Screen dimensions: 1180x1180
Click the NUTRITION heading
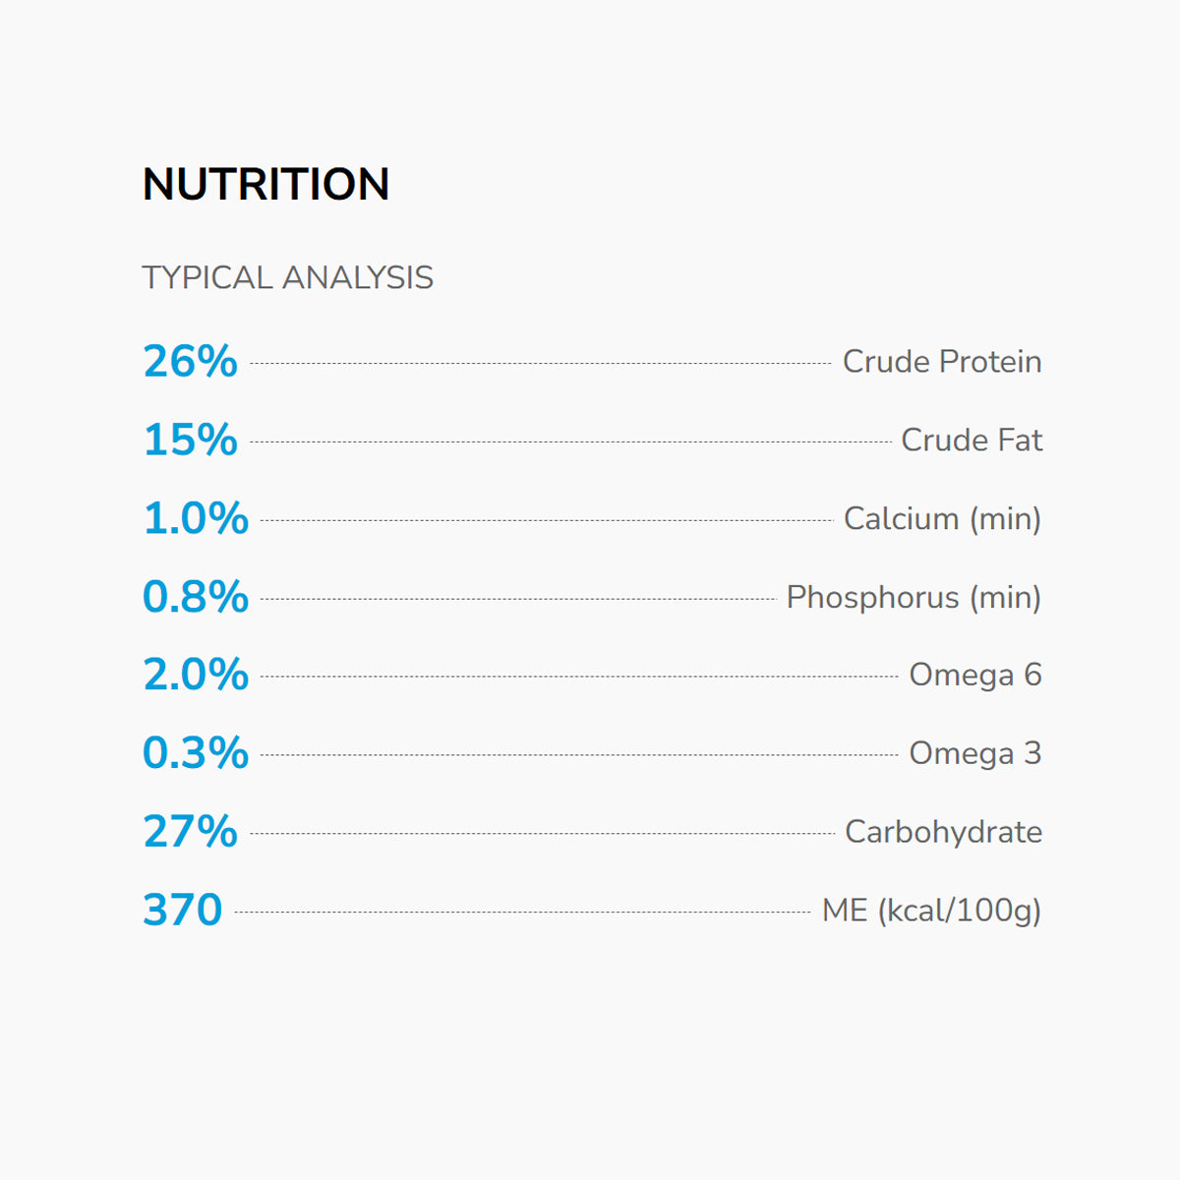pos(265,184)
